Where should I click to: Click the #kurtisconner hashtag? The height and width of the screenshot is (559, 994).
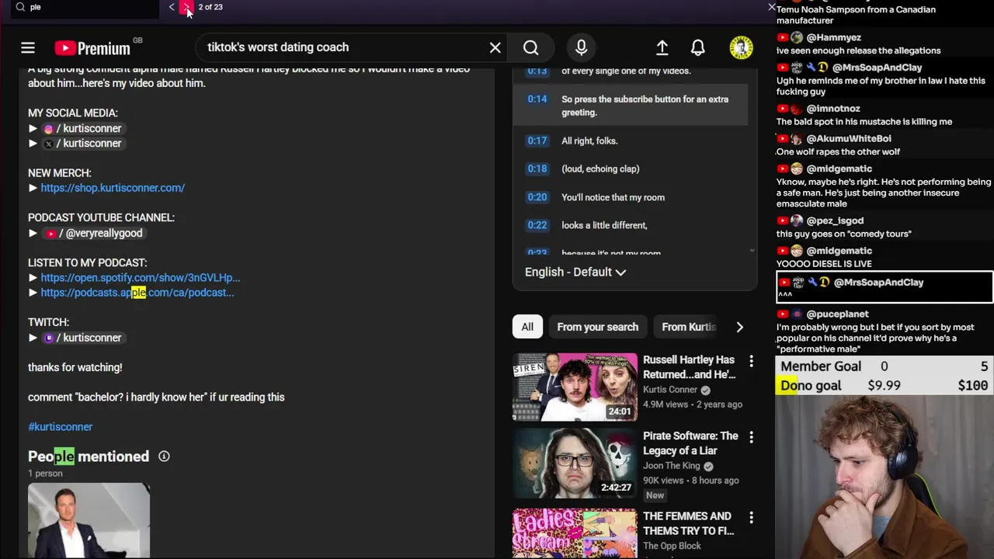click(x=61, y=427)
